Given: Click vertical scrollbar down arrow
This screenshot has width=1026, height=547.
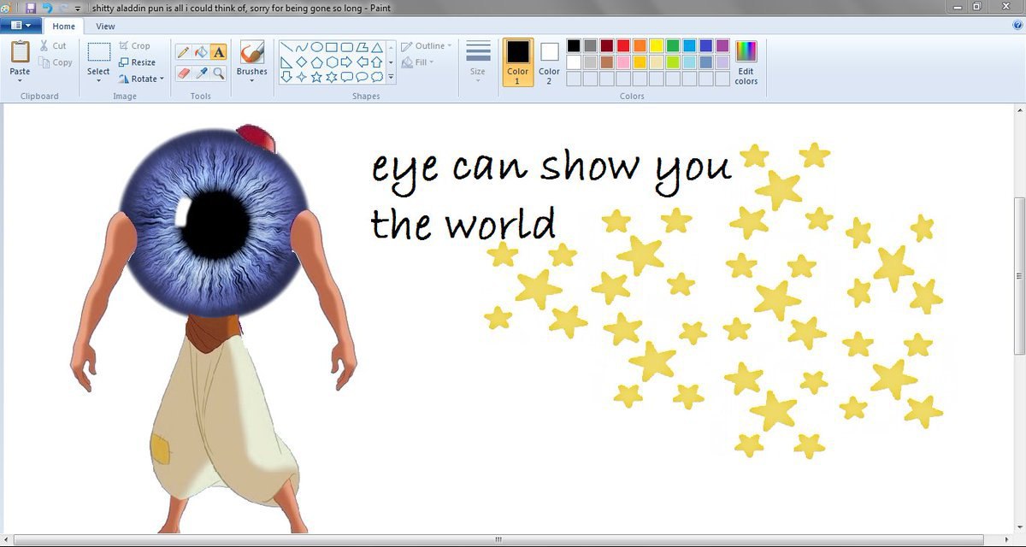Looking at the screenshot, I should tap(1018, 527).
